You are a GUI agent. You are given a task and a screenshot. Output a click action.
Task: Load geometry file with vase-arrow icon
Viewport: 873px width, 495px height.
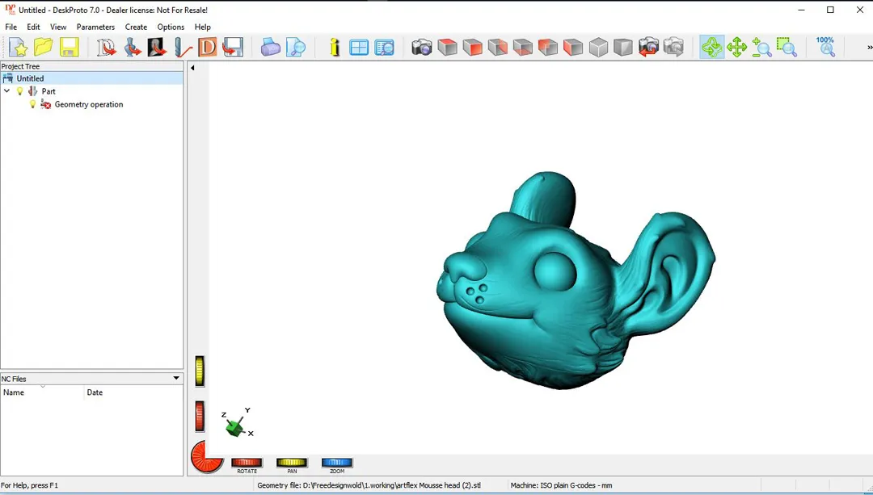(132, 48)
